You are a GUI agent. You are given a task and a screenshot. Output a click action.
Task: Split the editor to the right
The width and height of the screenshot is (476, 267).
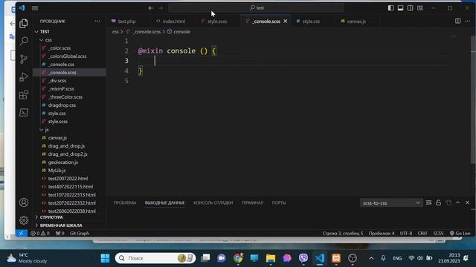click(x=458, y=21)
